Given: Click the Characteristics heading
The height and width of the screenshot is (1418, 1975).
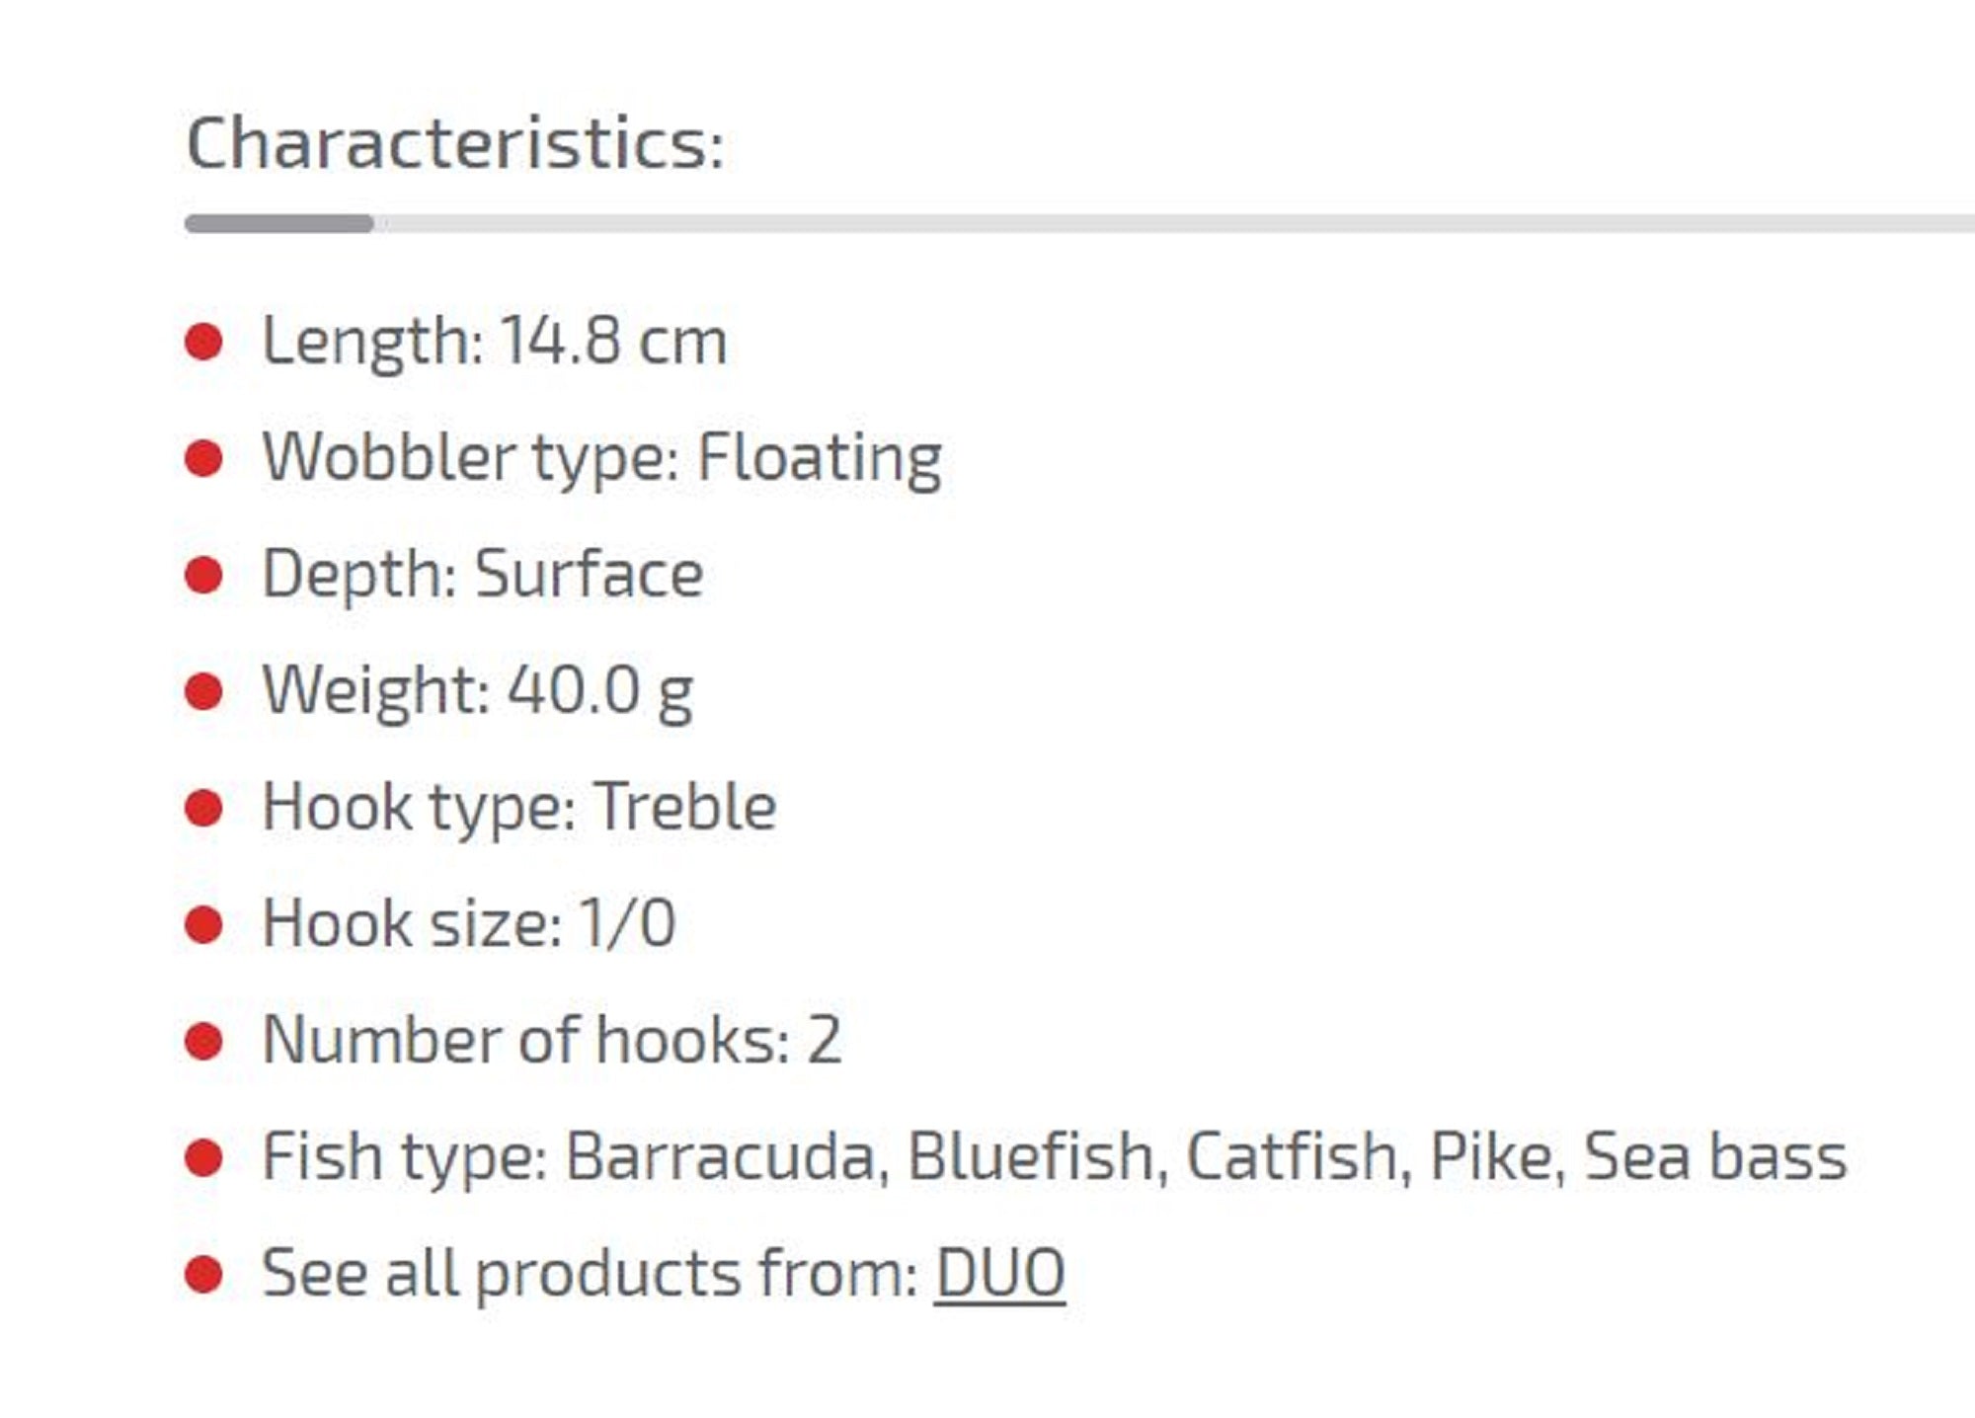Looking at the screenshot, I should 455,144.
